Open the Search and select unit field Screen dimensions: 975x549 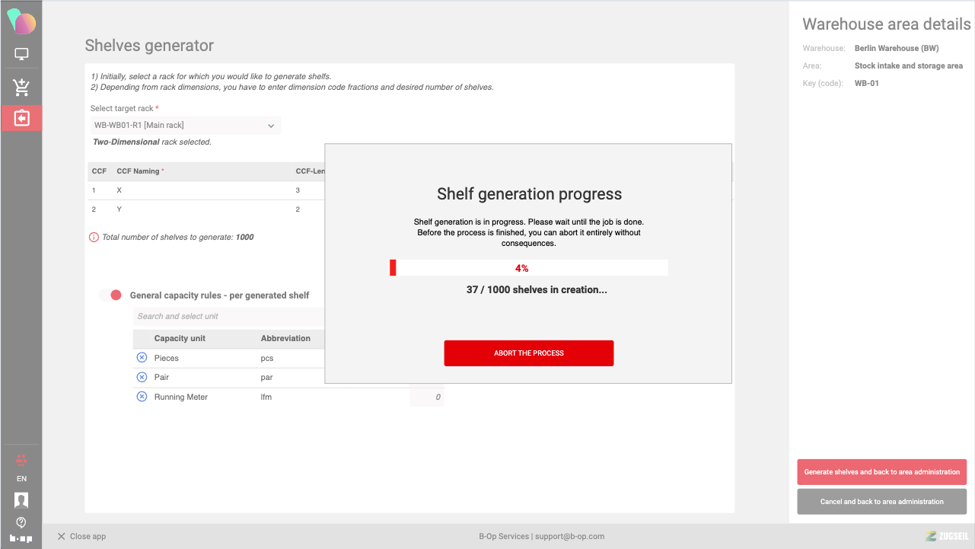[x=228, y=316]
